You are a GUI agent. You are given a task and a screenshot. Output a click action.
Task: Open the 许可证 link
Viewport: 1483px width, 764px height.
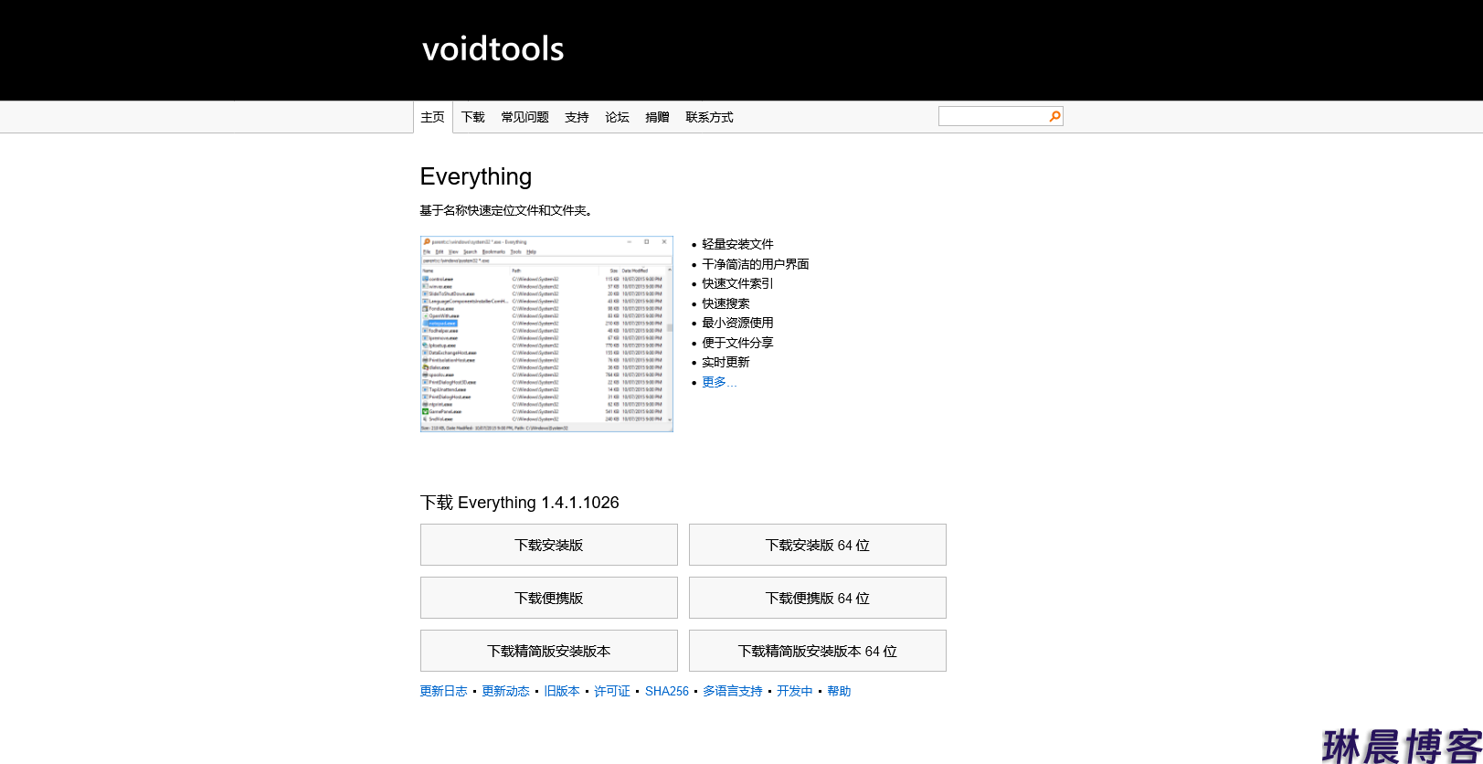pyautogui.click(x=612, y=691)
